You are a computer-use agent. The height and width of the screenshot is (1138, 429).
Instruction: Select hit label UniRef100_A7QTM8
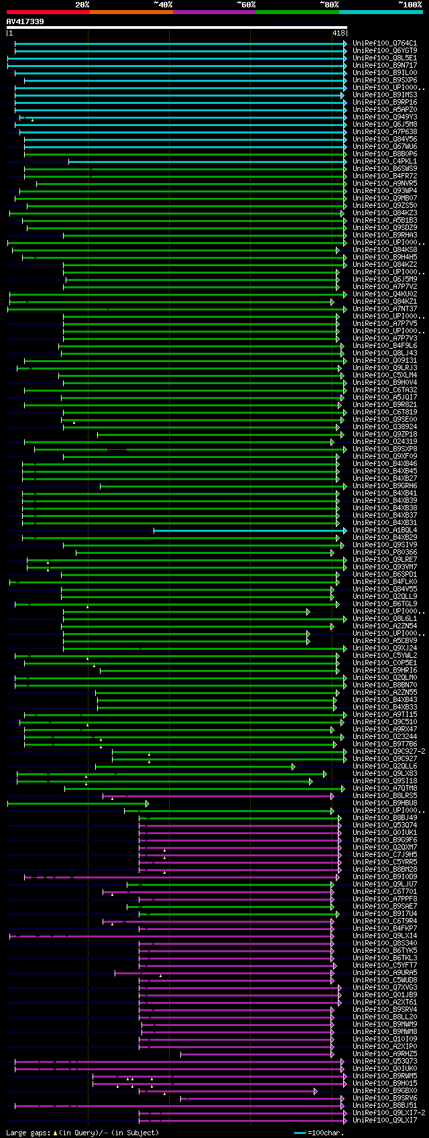click(x=385, y=788)
